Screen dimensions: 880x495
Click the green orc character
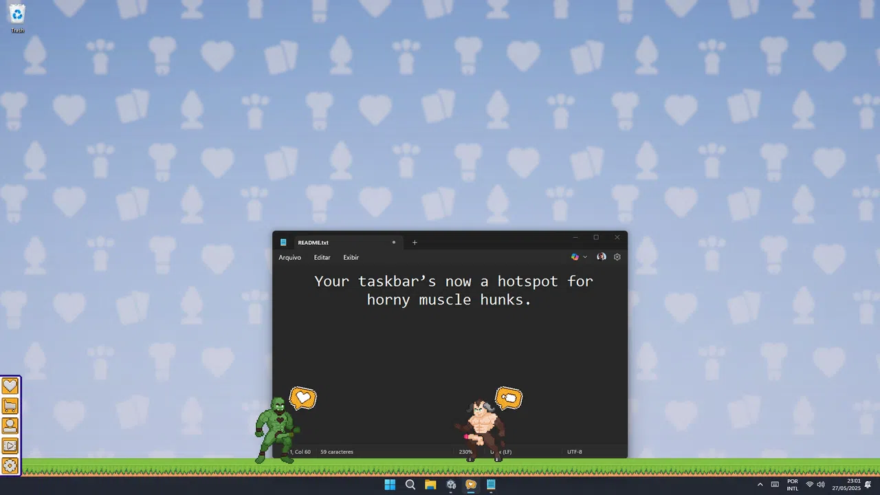click(x=276, y=430)
